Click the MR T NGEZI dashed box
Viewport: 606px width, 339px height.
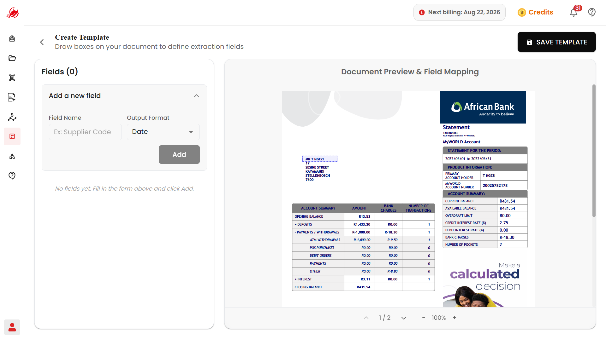tap(320, 159)
